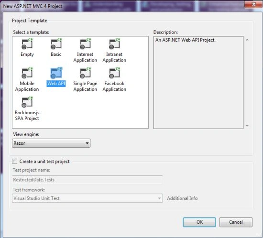Confirm the dialog with OK

[199, 222]
